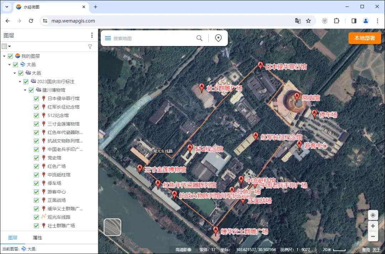385x254 pixels.
Task: Bookmark this page with star icon
Action: (x=308, y=21)
